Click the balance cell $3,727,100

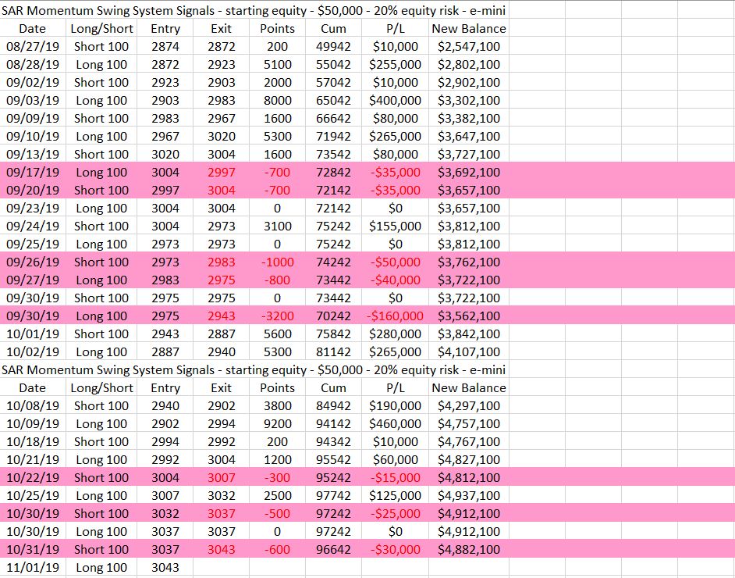click(x=469, y=155)
